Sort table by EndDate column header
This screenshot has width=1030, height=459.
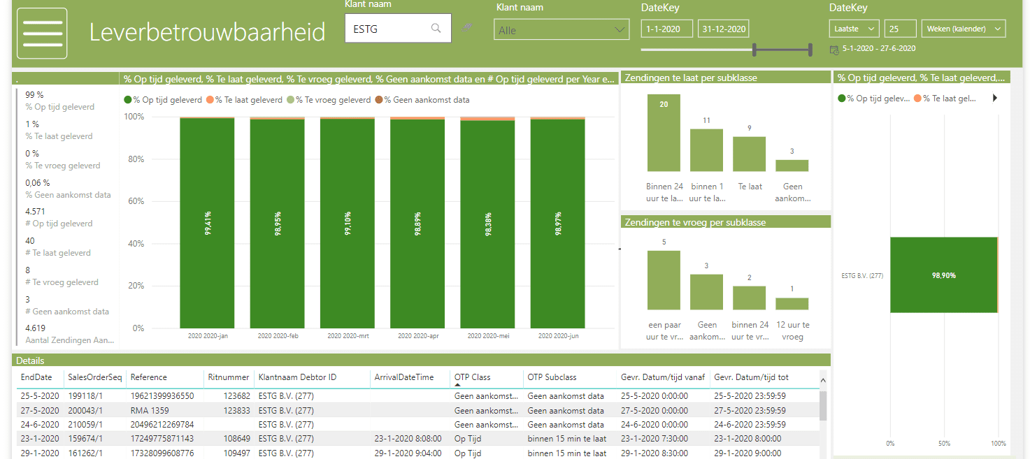[36, 377]
